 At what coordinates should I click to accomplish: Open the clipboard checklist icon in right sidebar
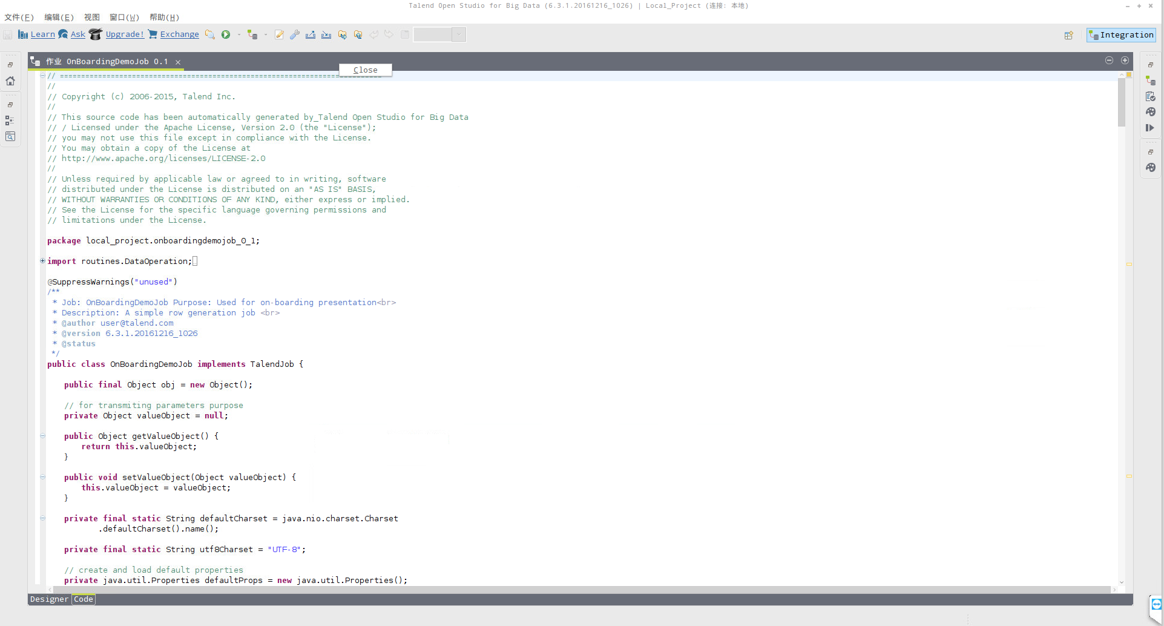click(1151, 96)
